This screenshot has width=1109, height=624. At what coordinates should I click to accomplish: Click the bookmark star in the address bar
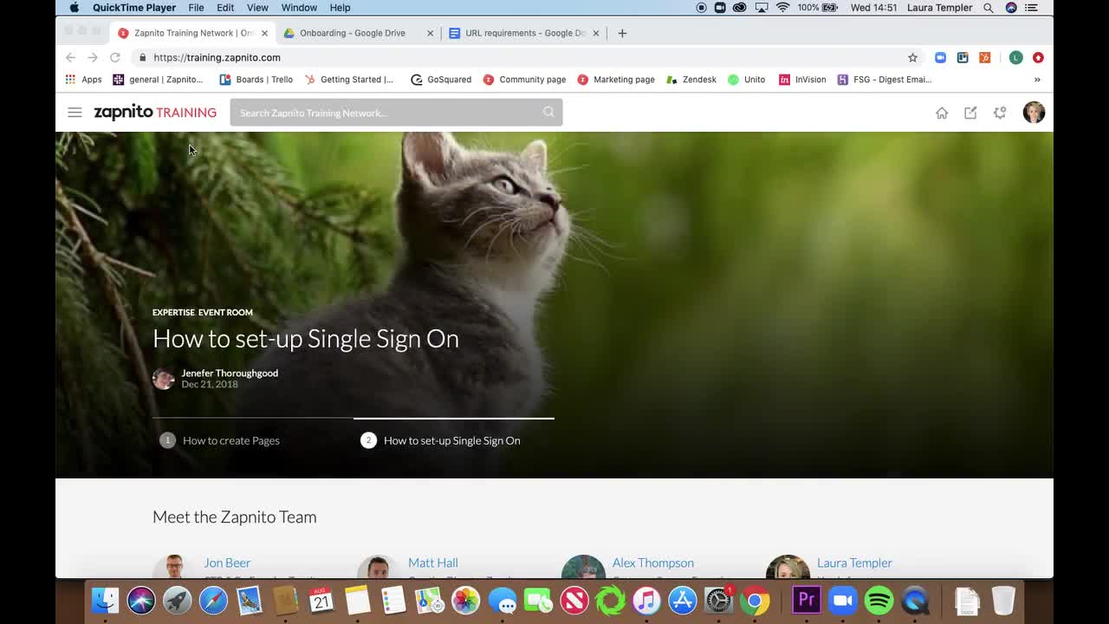click(912, 57)
